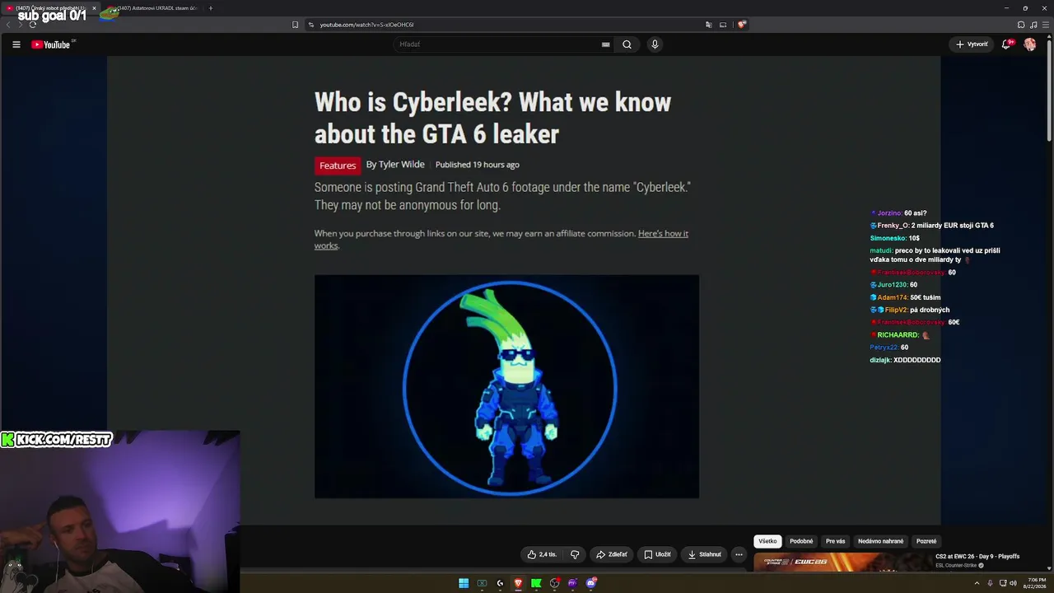
Task: Click the browser forward arrow
Action: coord(21,25)
